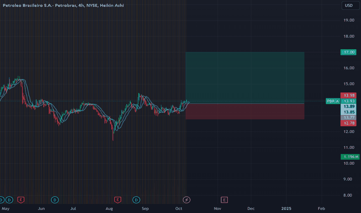Viewport: 361px width, 213px height.
Task: Click the May label on time axis
Action: [x=5, y=209]
